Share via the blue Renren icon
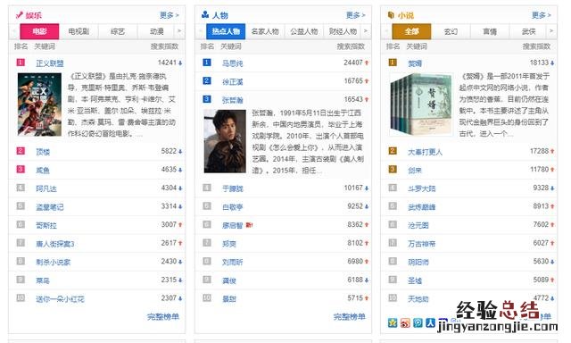Screen dimensions: 571x343 pyautogui.click(x=431, y=323)
